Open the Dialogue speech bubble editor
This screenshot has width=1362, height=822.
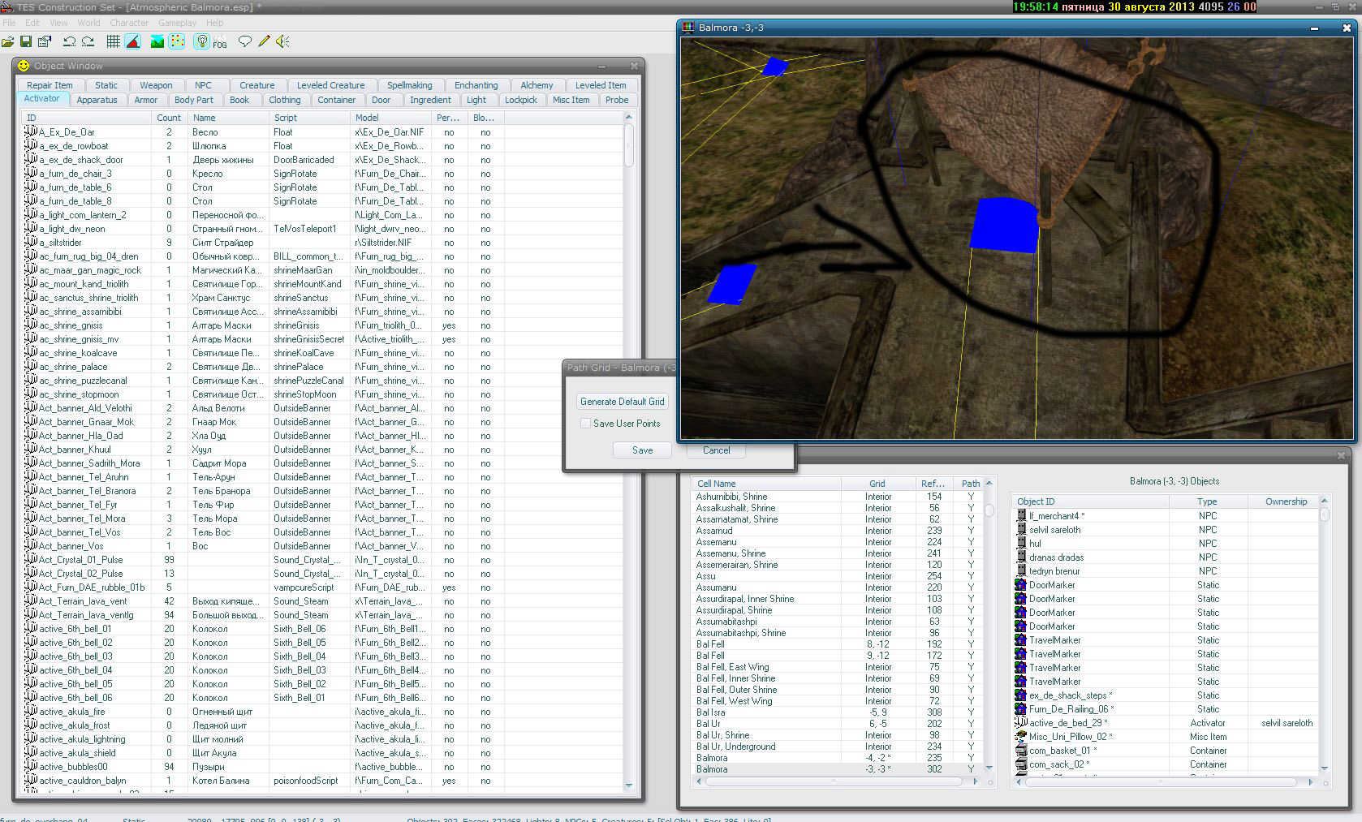[x=244, y=41]
